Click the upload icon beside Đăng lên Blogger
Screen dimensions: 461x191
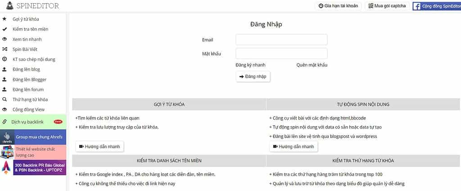click(x=4, y=79)
